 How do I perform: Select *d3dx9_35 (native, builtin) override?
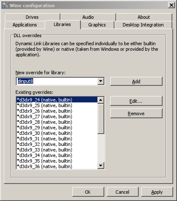[x=57, y=161]
